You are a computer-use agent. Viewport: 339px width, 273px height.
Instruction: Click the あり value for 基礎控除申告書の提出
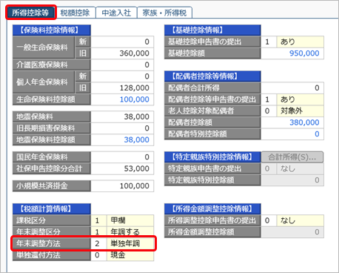[x=301, y=42]
